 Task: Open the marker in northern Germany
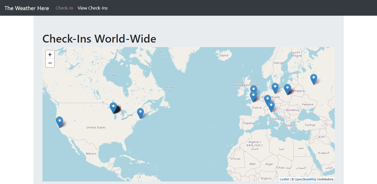275,88
